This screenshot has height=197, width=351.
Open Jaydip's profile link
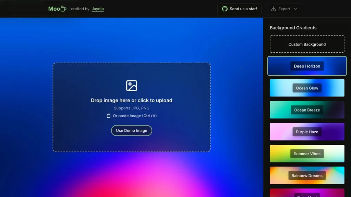(98, 9)
